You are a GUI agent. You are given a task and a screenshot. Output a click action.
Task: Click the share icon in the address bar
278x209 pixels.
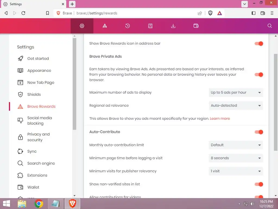pyautogui.click(x=200, y=13)
